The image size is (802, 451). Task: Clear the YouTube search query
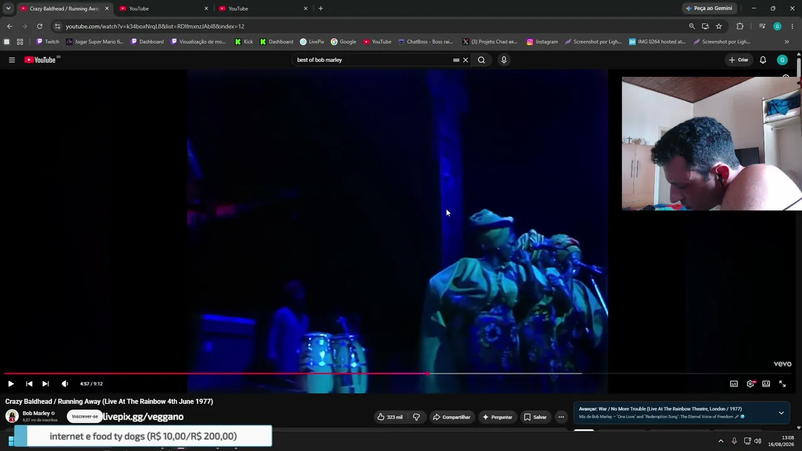(x=466, y=60)
